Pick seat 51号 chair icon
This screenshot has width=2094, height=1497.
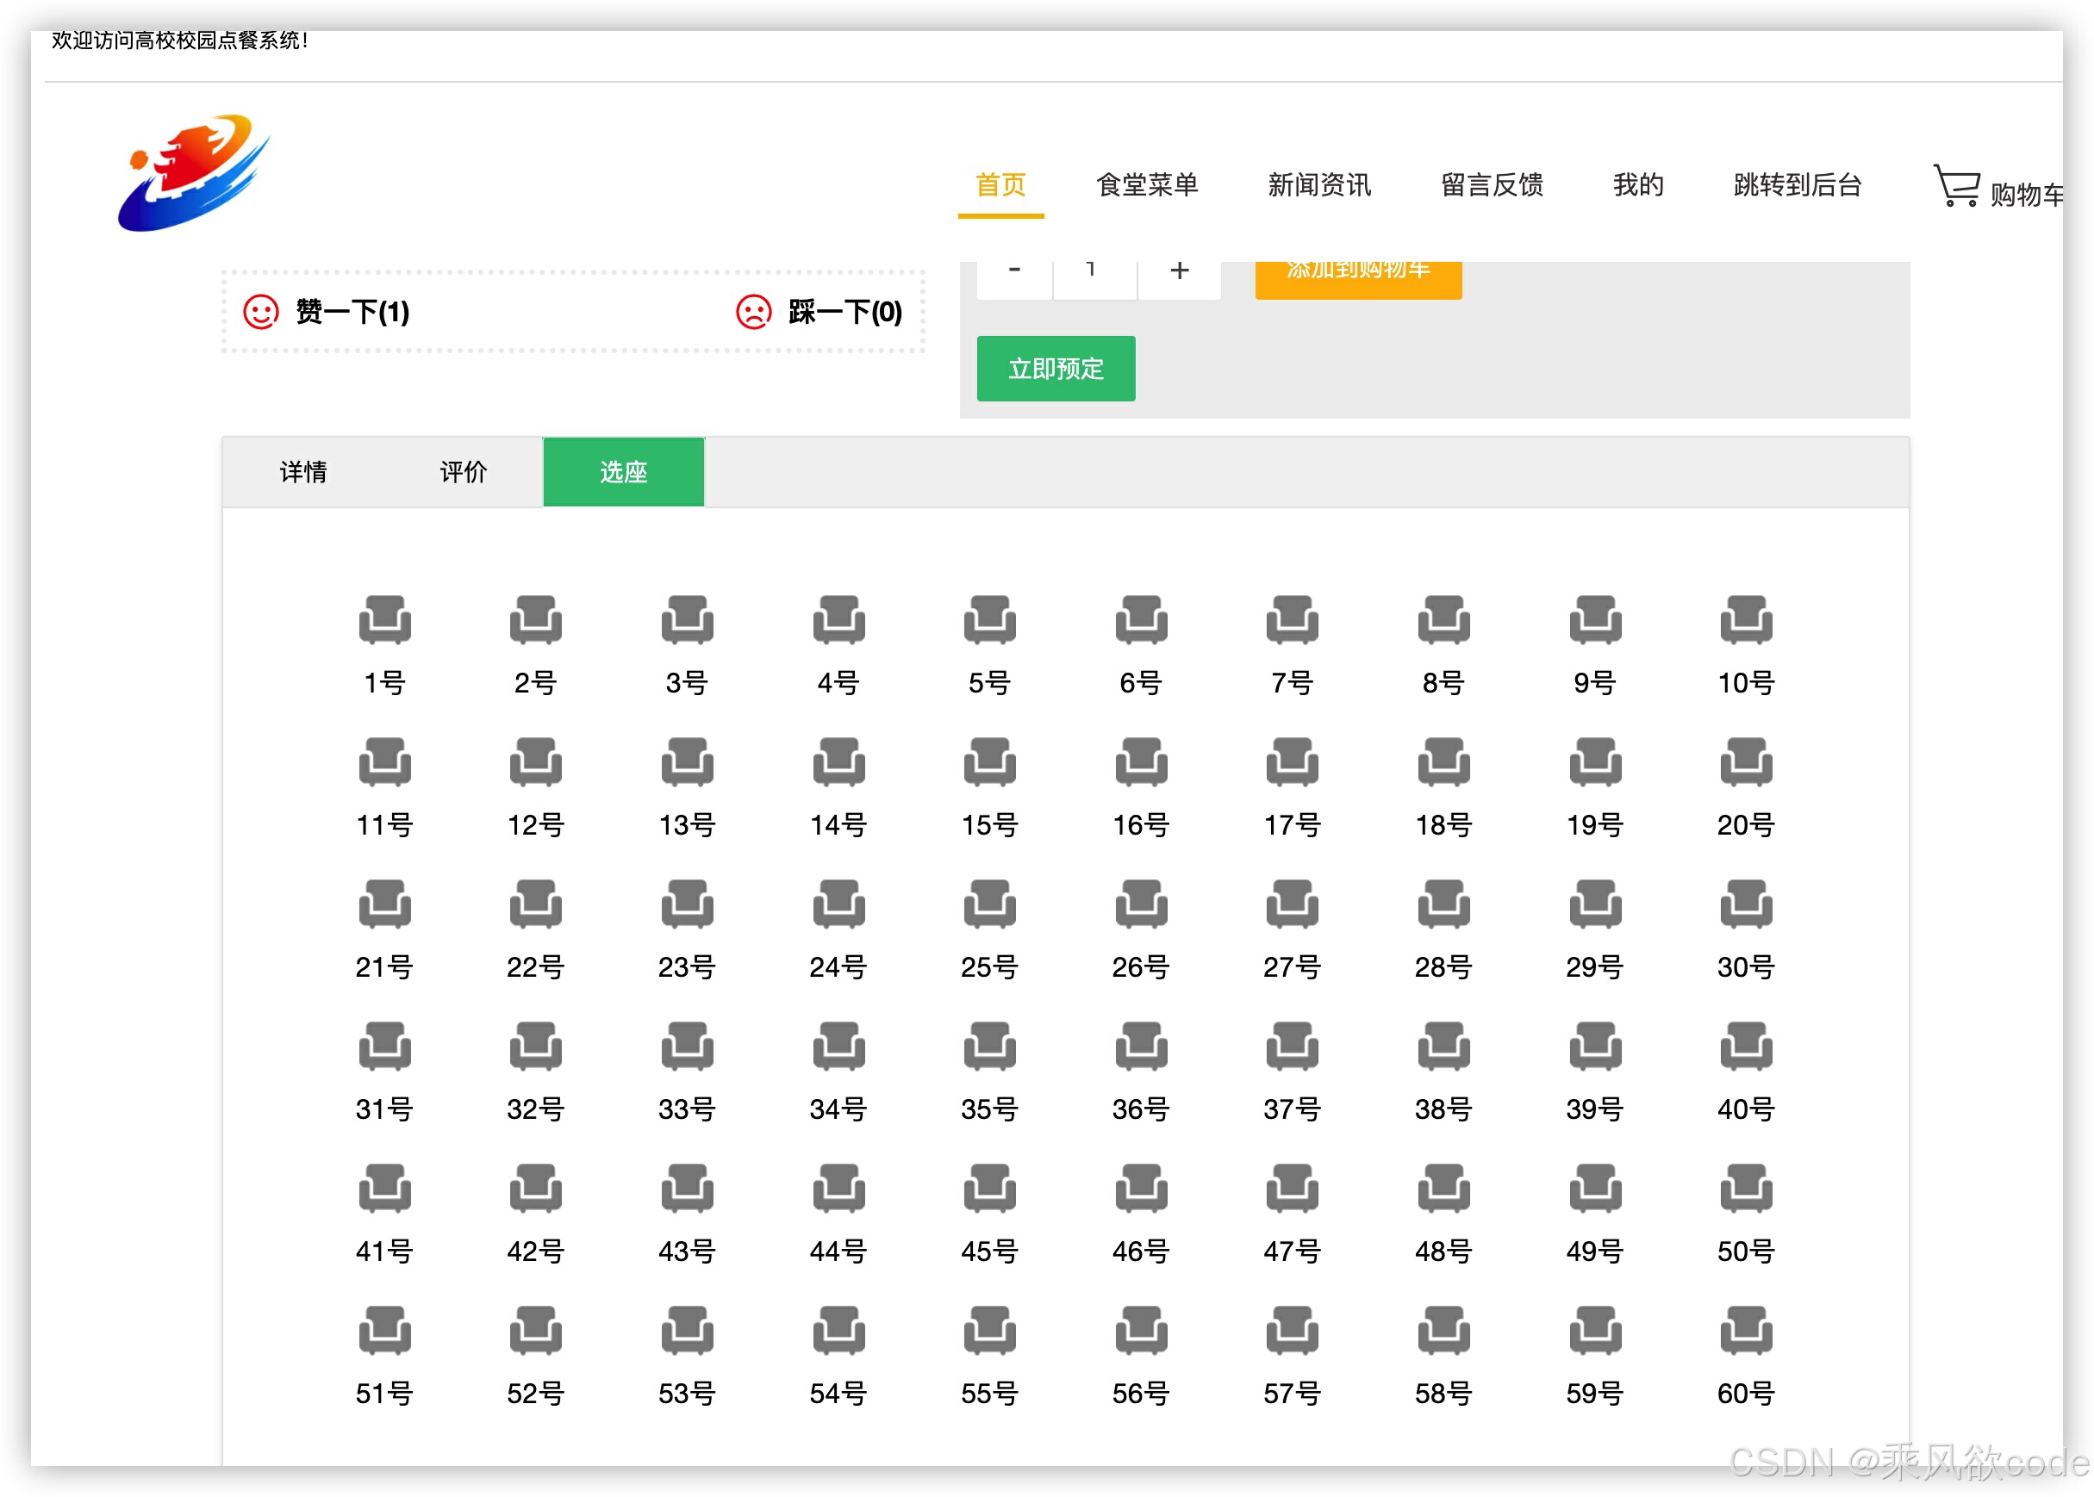click(x=384, y=1329)
